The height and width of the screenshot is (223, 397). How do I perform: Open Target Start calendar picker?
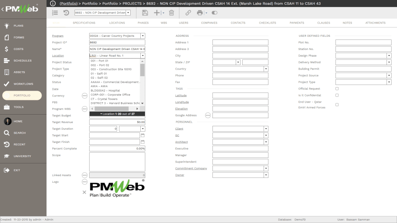143,135
